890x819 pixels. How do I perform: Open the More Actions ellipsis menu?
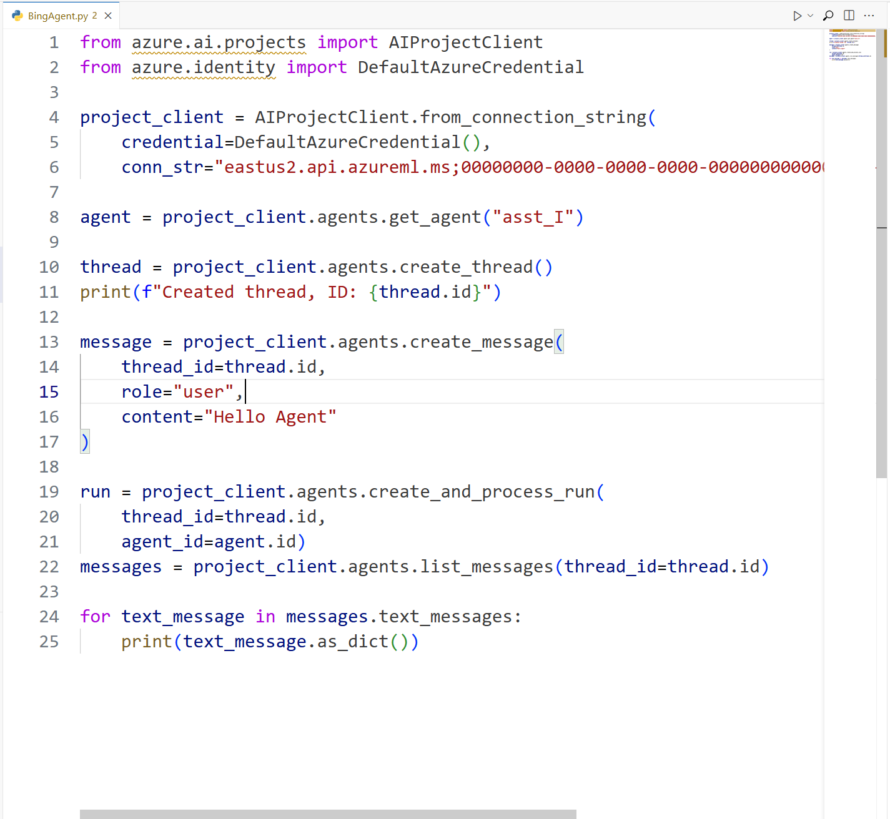point(869,15)
